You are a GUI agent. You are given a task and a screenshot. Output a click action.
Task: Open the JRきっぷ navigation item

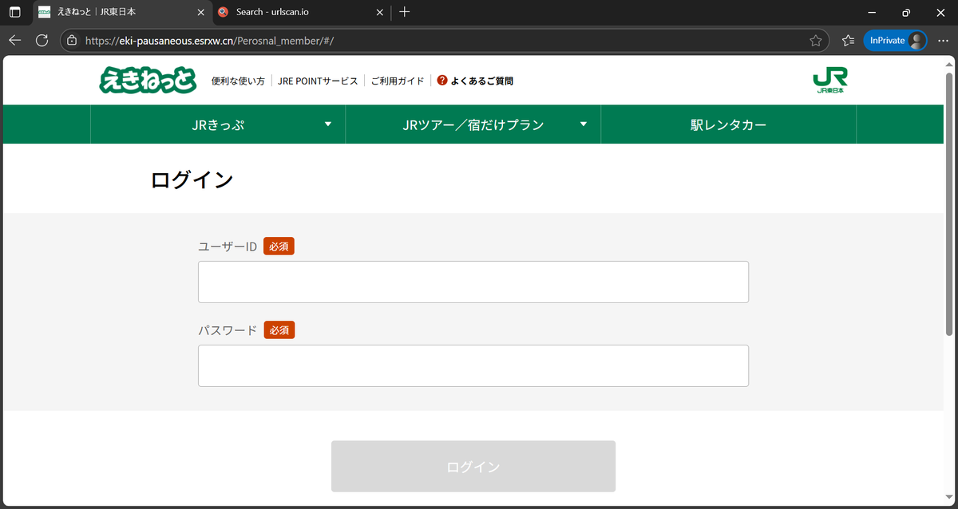pyautogui.click(x=218, y=124)
